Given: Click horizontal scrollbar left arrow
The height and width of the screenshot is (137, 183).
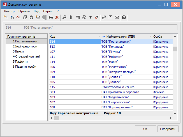Looking at the screenshot, I should point(52,118).
